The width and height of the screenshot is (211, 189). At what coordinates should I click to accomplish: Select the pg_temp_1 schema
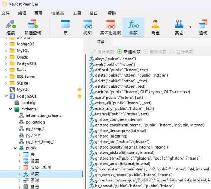35,129
